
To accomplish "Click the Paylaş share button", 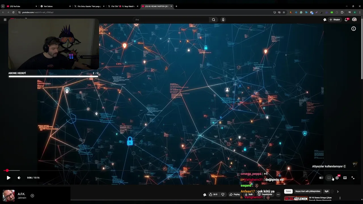I will click(235, 194).
